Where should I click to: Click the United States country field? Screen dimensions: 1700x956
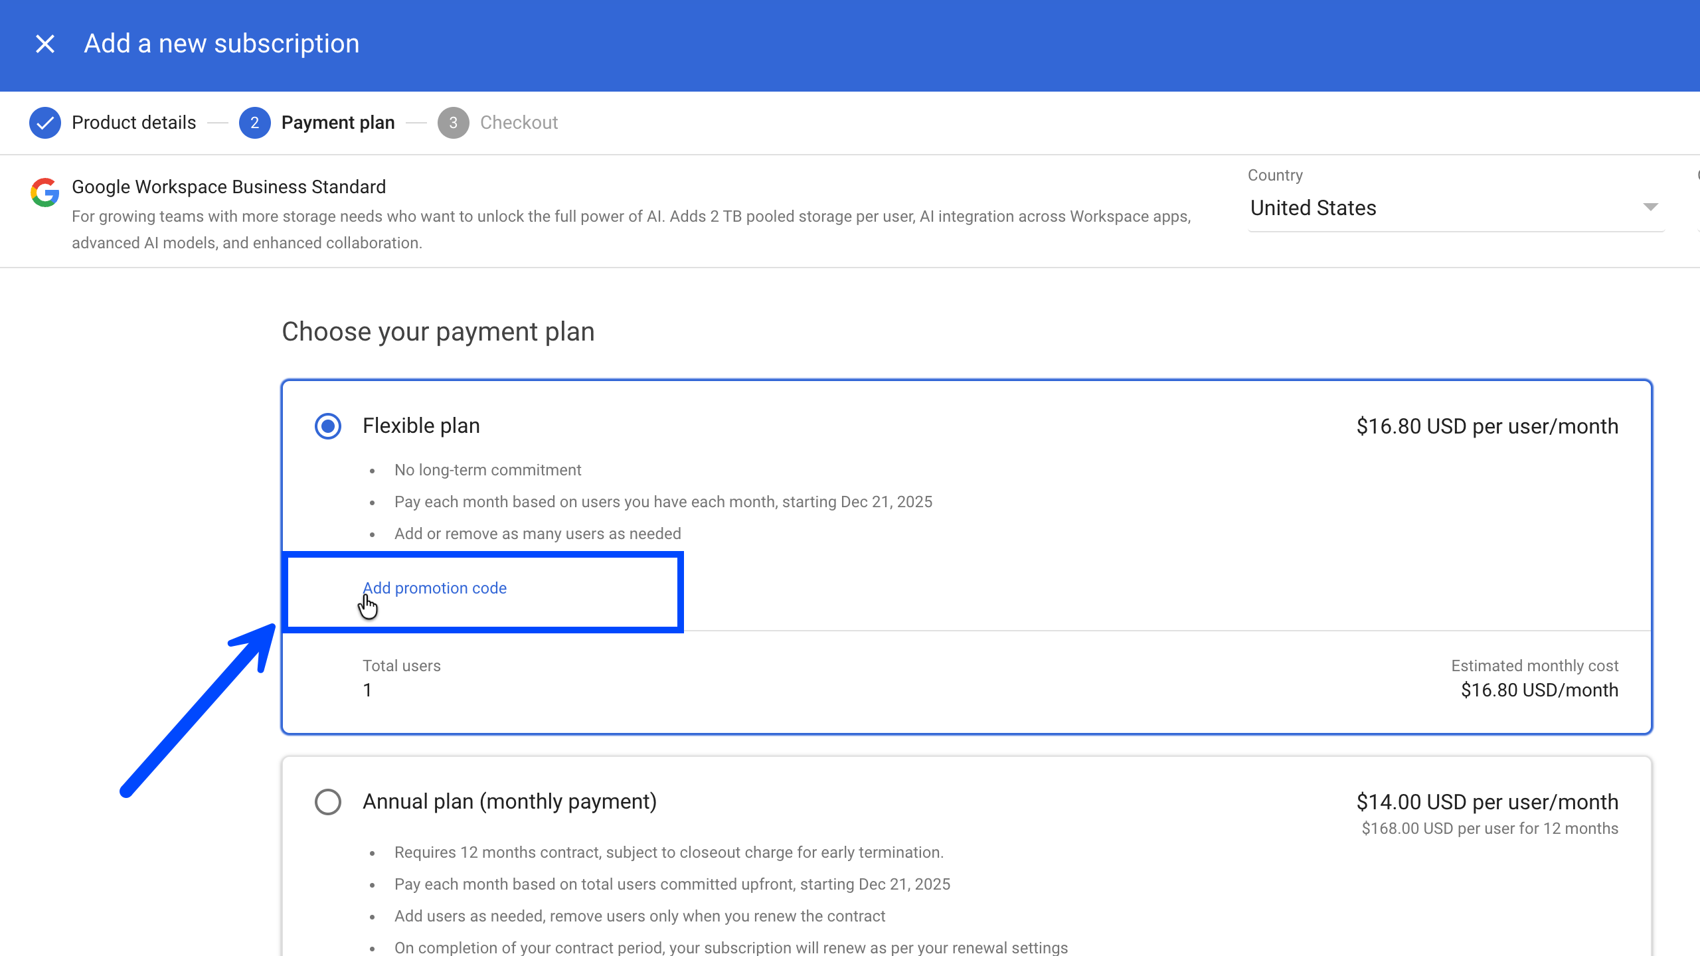[1313, 208]
